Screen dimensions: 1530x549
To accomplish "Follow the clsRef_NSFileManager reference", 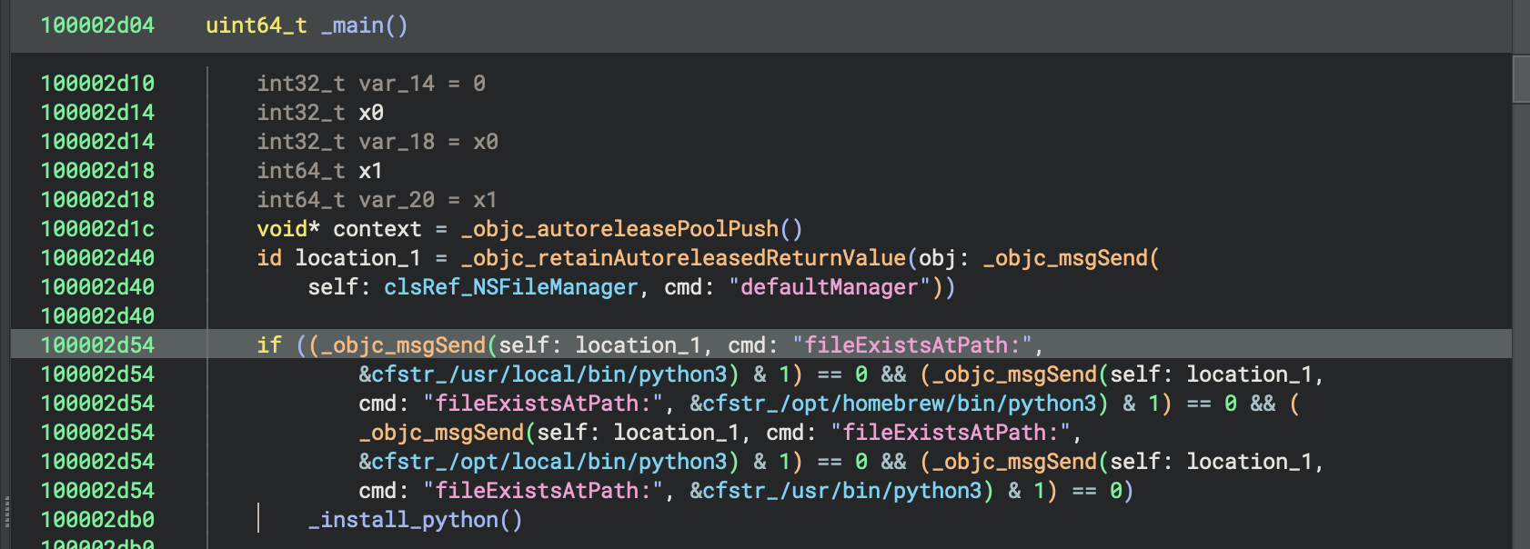I will pos(511,287).
